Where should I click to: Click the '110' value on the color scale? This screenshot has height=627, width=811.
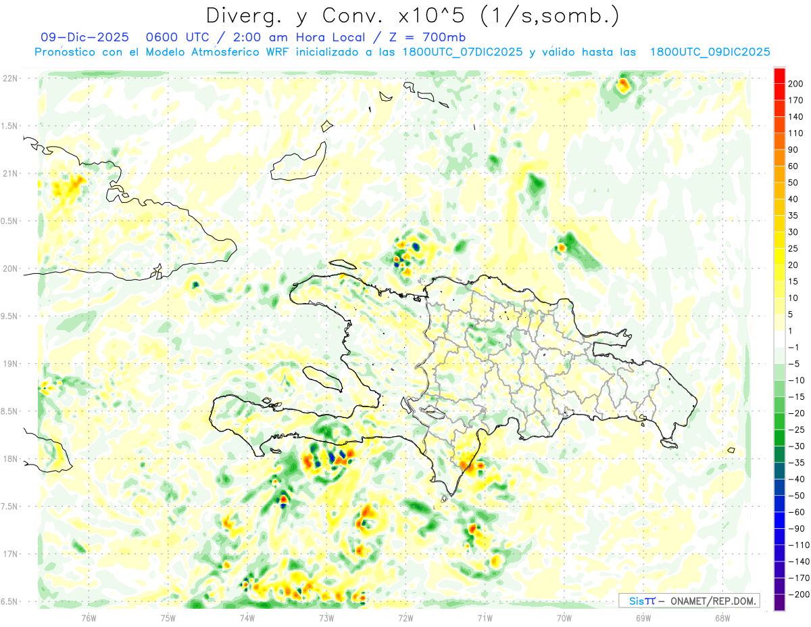tap(796, 133)
